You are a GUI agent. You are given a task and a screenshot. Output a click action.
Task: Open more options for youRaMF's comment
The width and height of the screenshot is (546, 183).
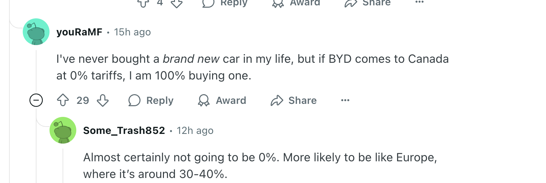(345, 100)
